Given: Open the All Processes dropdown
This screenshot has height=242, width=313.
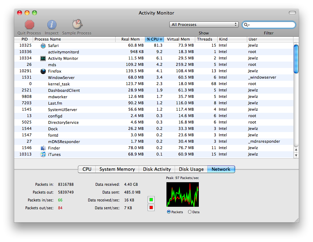Looking at the screenshot, I should (x=204, y=25).
